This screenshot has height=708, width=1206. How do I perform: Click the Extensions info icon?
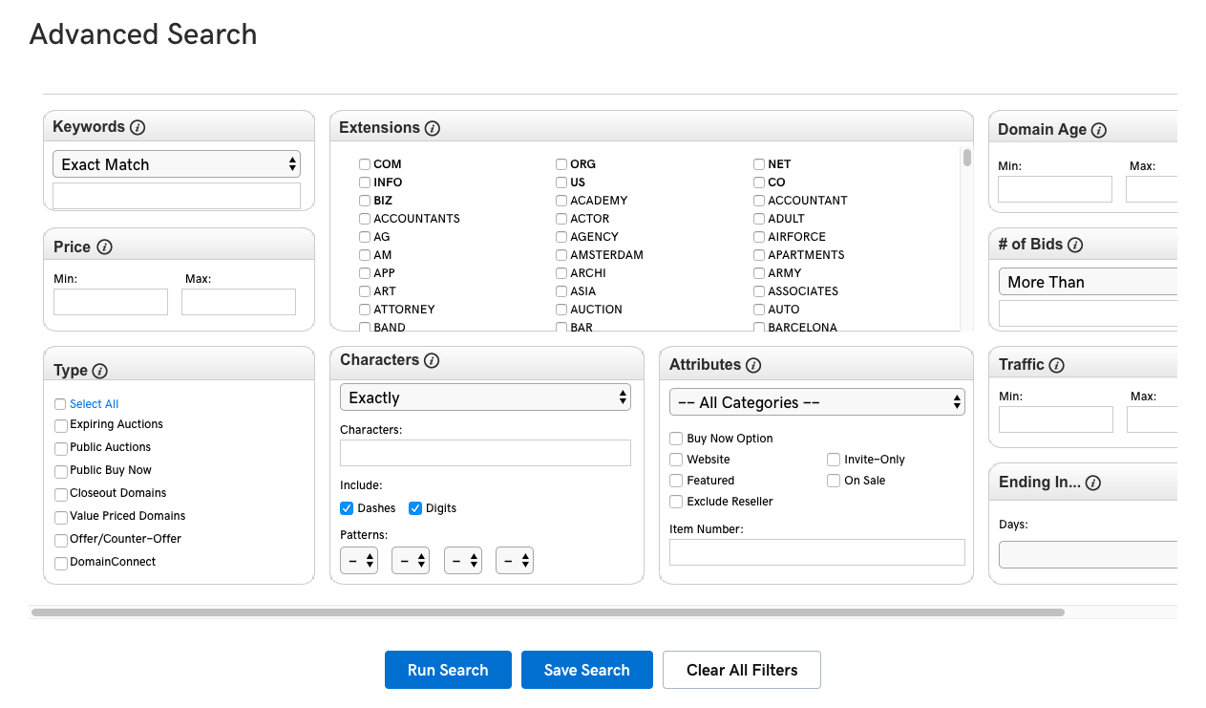coord(433,128)
